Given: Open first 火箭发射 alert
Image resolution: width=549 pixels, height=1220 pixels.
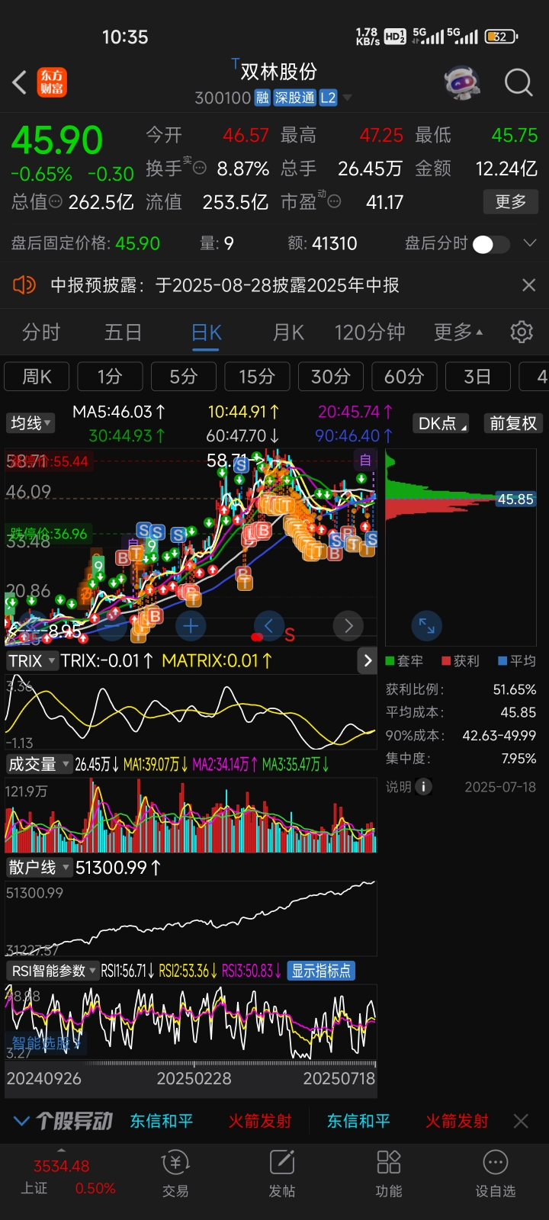Looking at the screenshot, I should (x=260, y=1121).
